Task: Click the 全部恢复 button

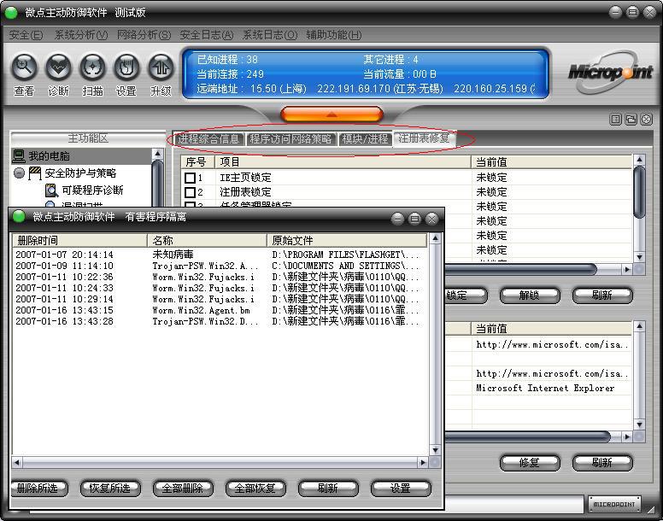Action: (255, 488)
